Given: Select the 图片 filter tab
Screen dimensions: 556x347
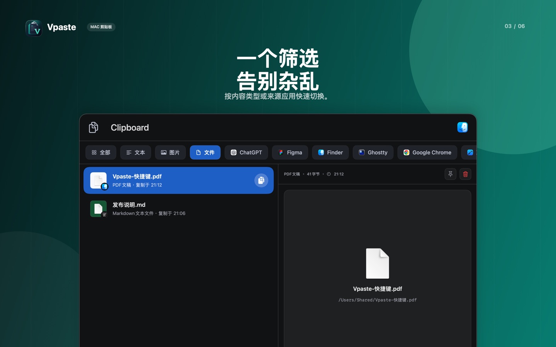Looking at the screenshot, I should point(170,152).
